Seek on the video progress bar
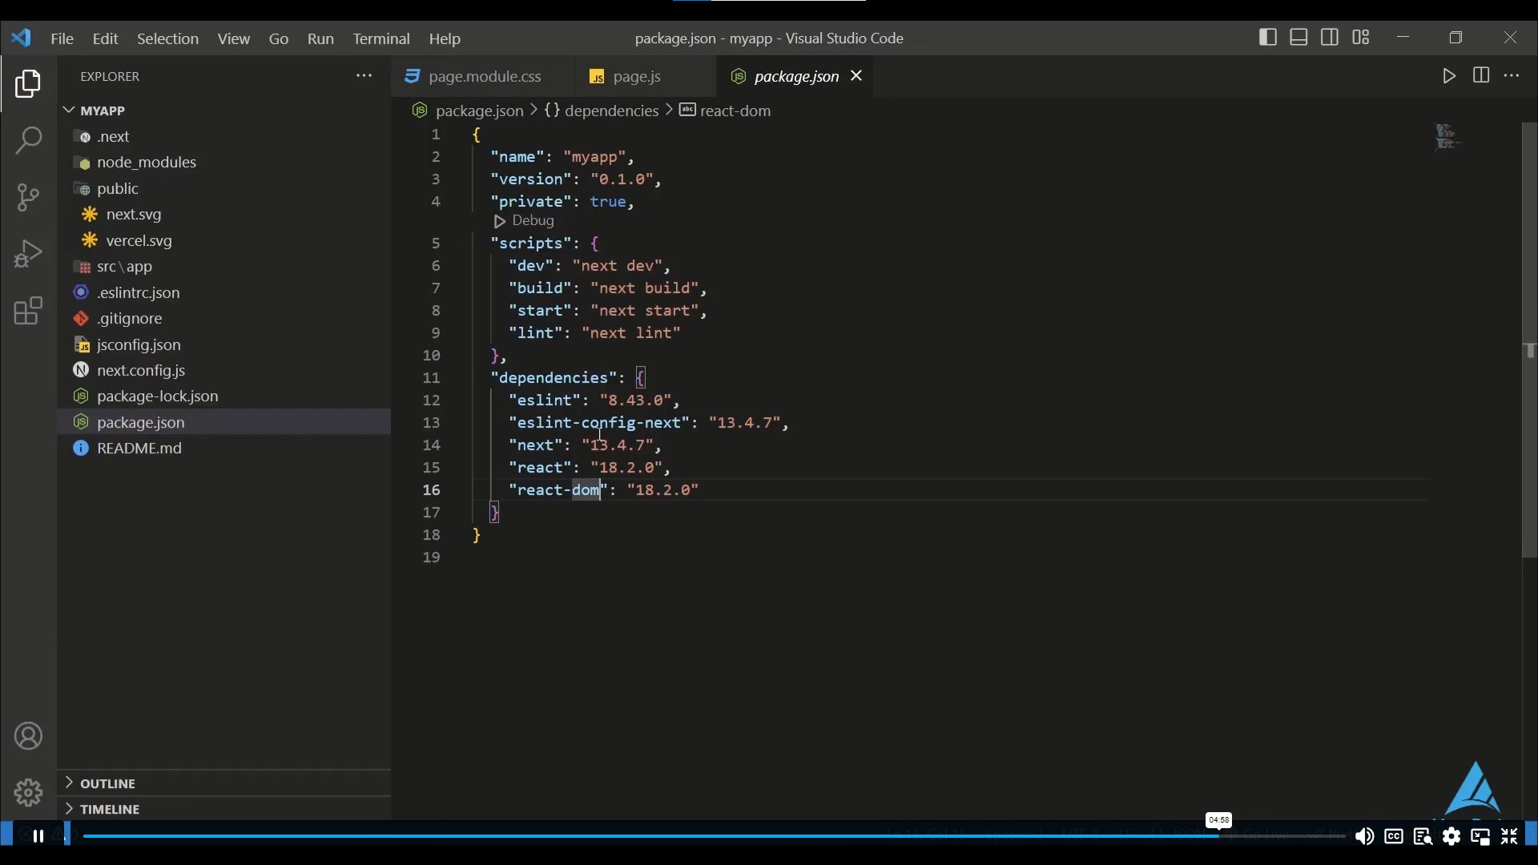The height and width of the screenshot is (865, 1538). click(x=713, y=836)
